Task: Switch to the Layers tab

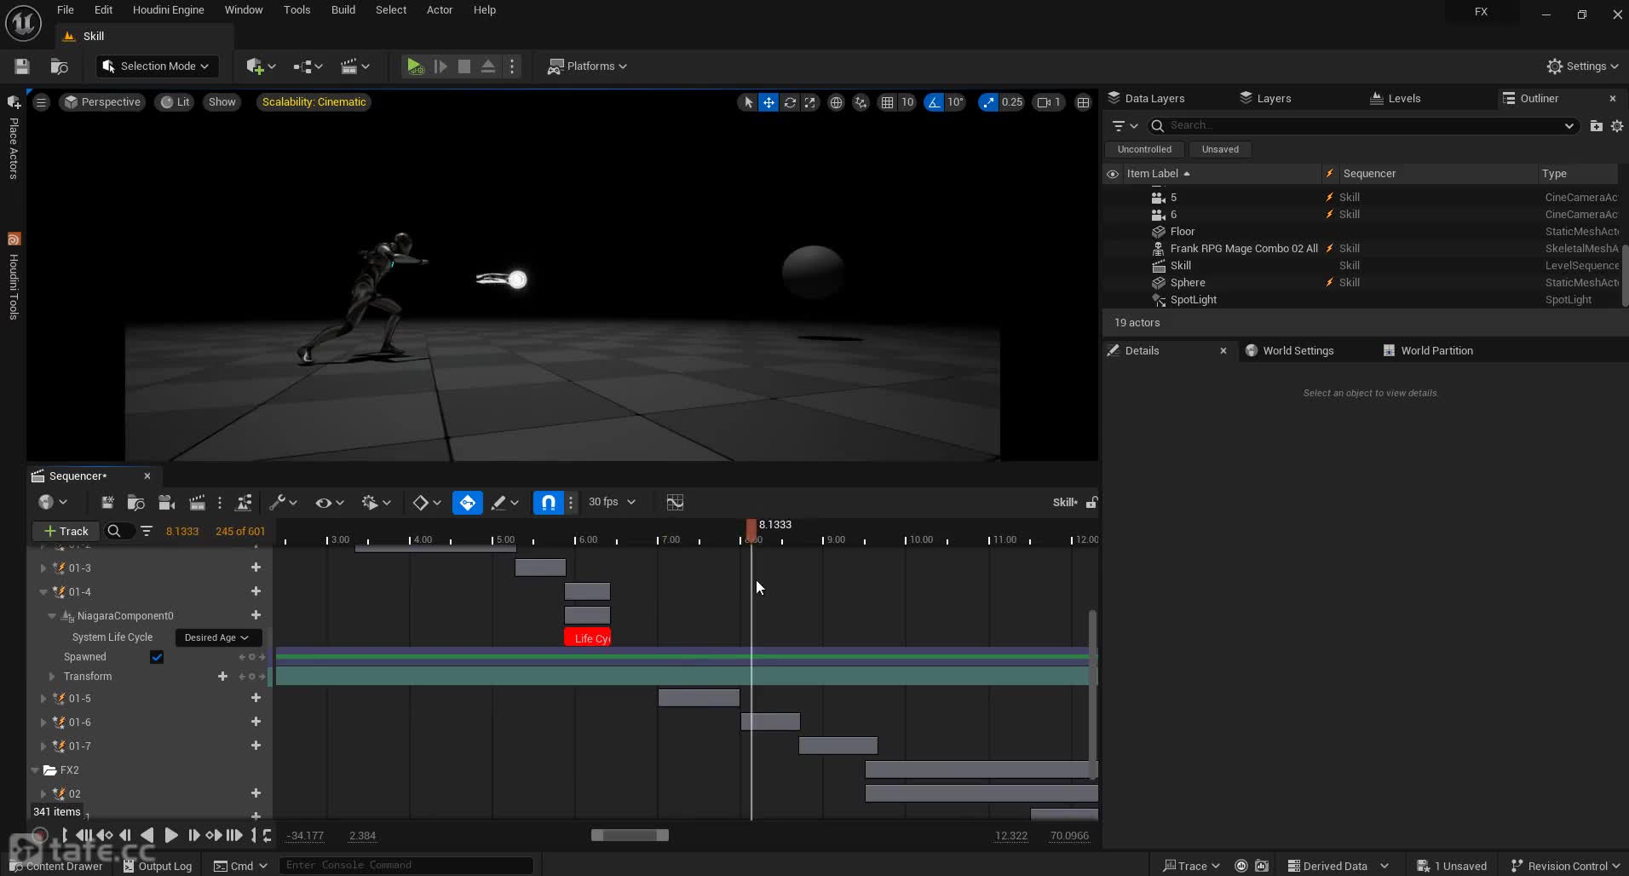Action: point(1265,99)
